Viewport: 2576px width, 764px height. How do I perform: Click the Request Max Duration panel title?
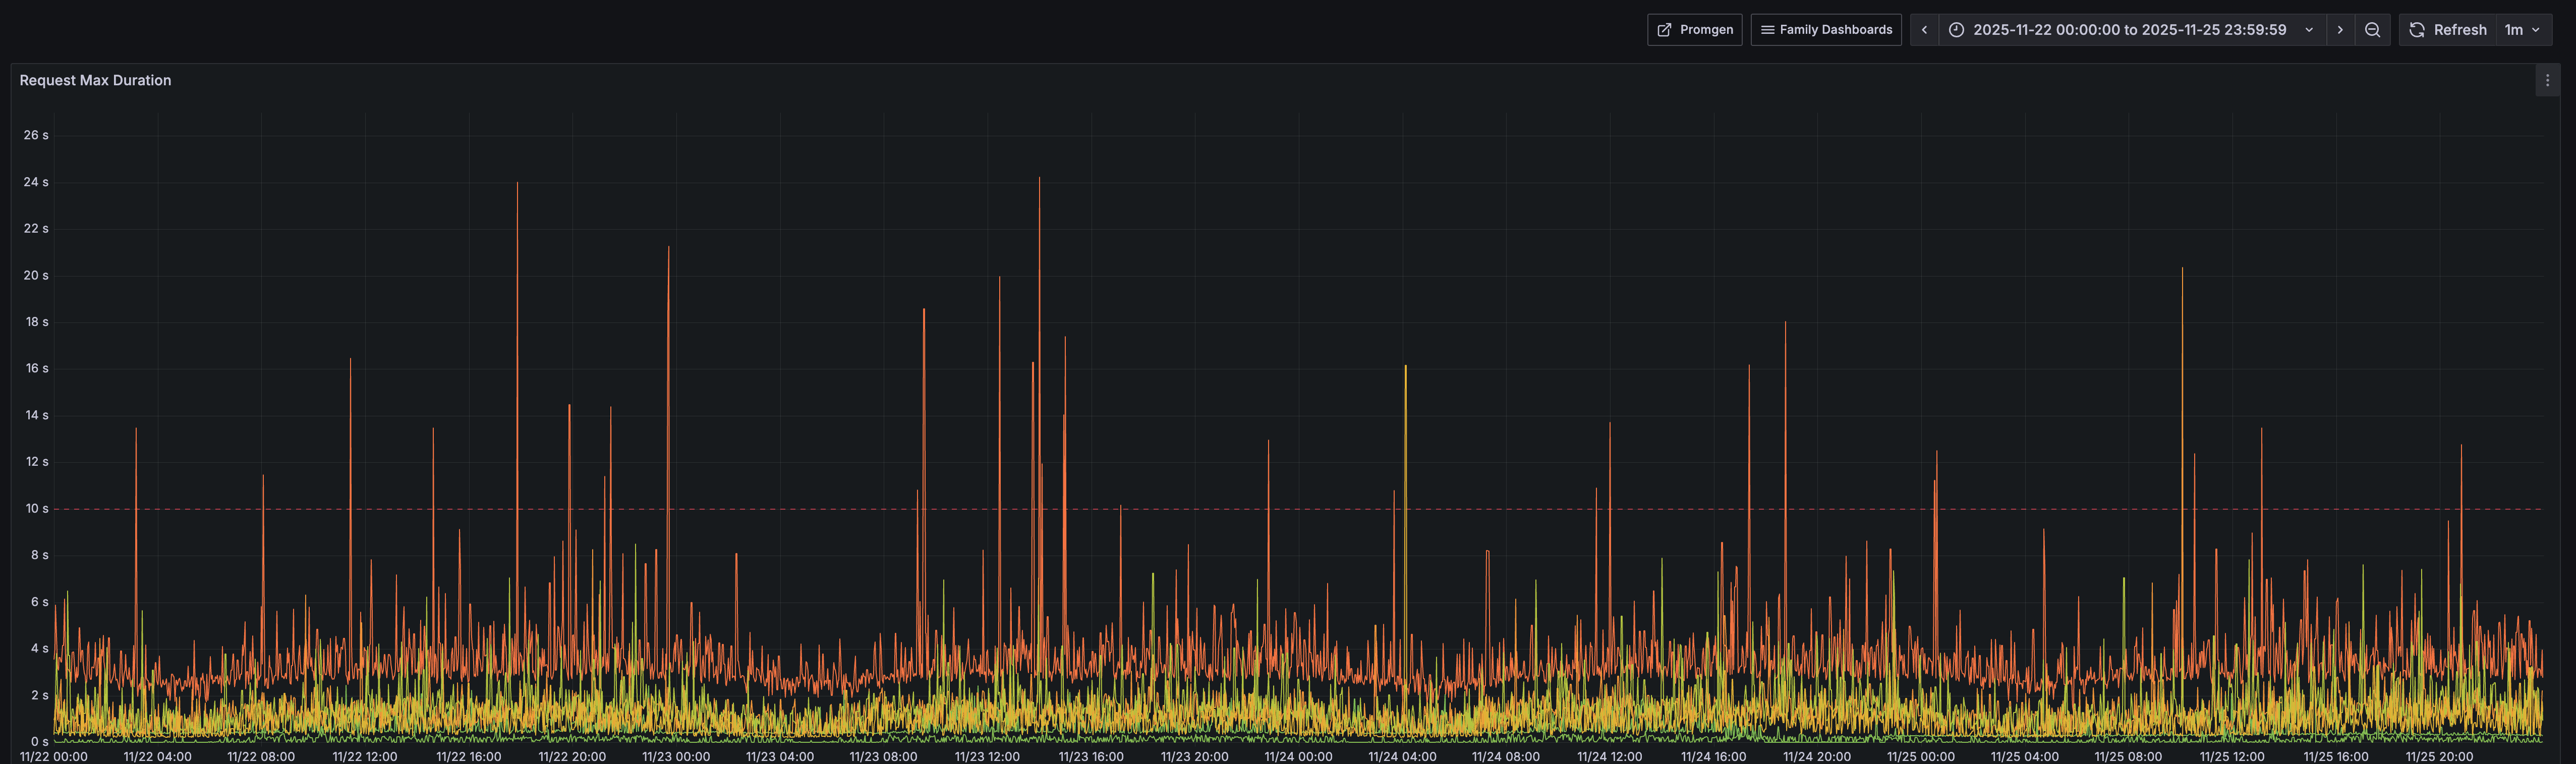pos(95,81)
